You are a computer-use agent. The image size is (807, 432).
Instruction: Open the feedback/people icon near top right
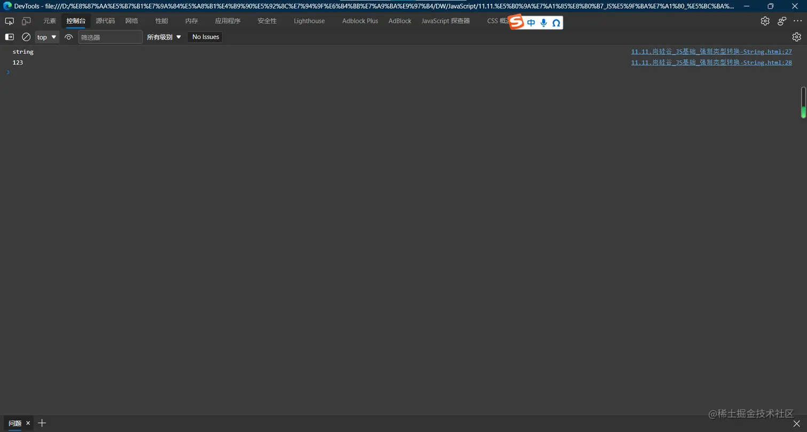click(782, 21)
